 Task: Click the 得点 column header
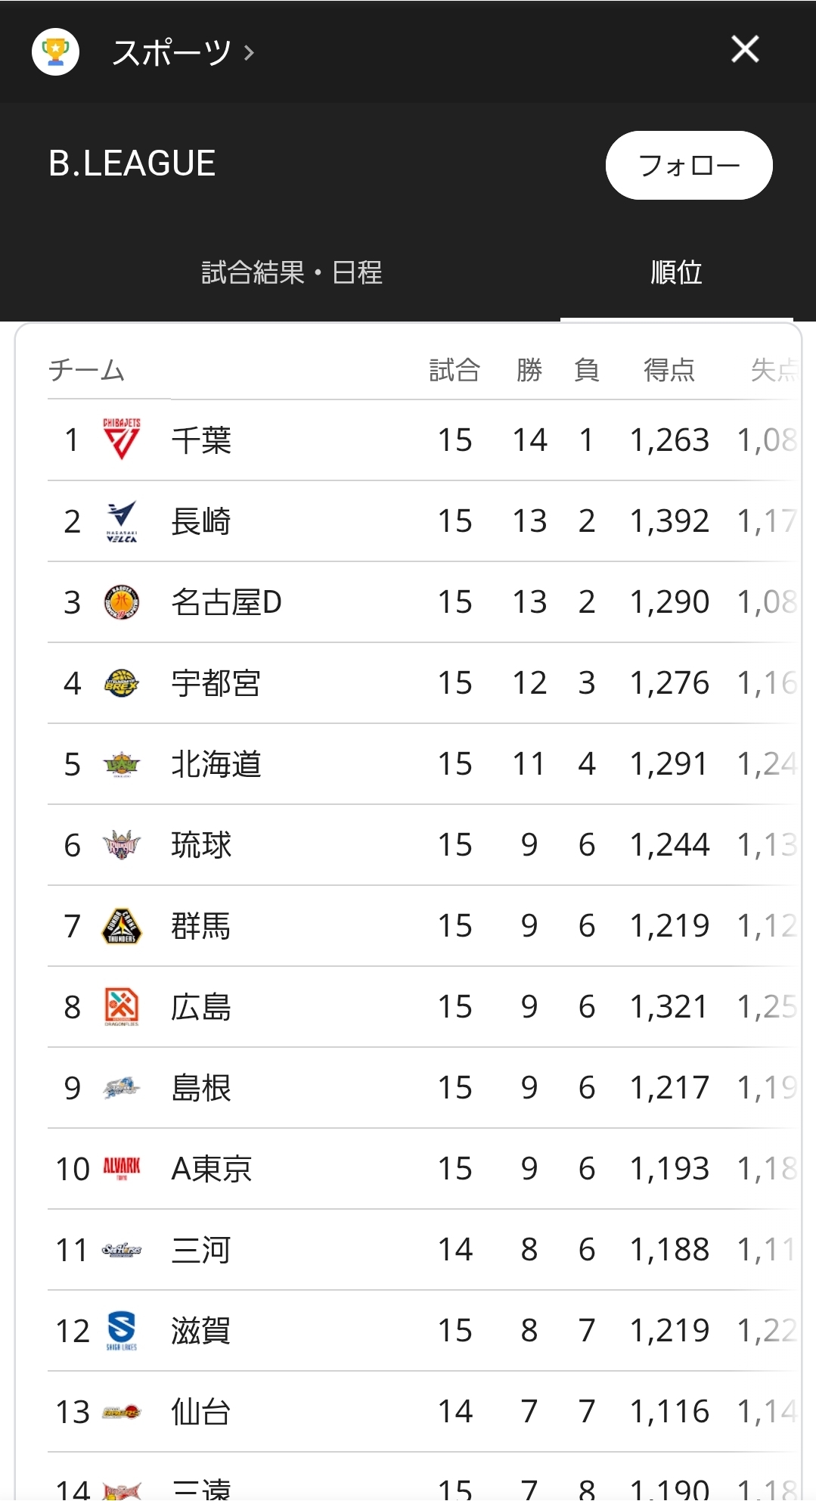click(x=669, y=370)
